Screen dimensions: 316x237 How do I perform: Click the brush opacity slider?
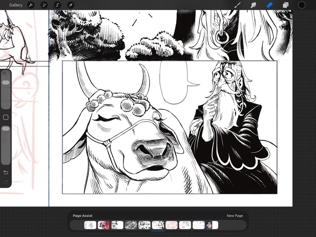6,145
